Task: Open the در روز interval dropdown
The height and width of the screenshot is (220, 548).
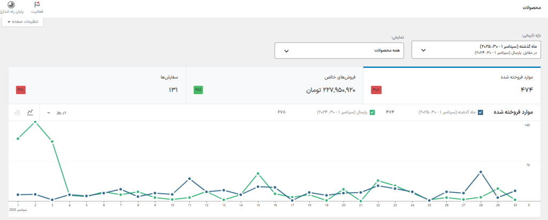Action: point(57,112)
